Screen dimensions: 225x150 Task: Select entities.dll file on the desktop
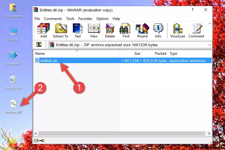tap(13, 106)
